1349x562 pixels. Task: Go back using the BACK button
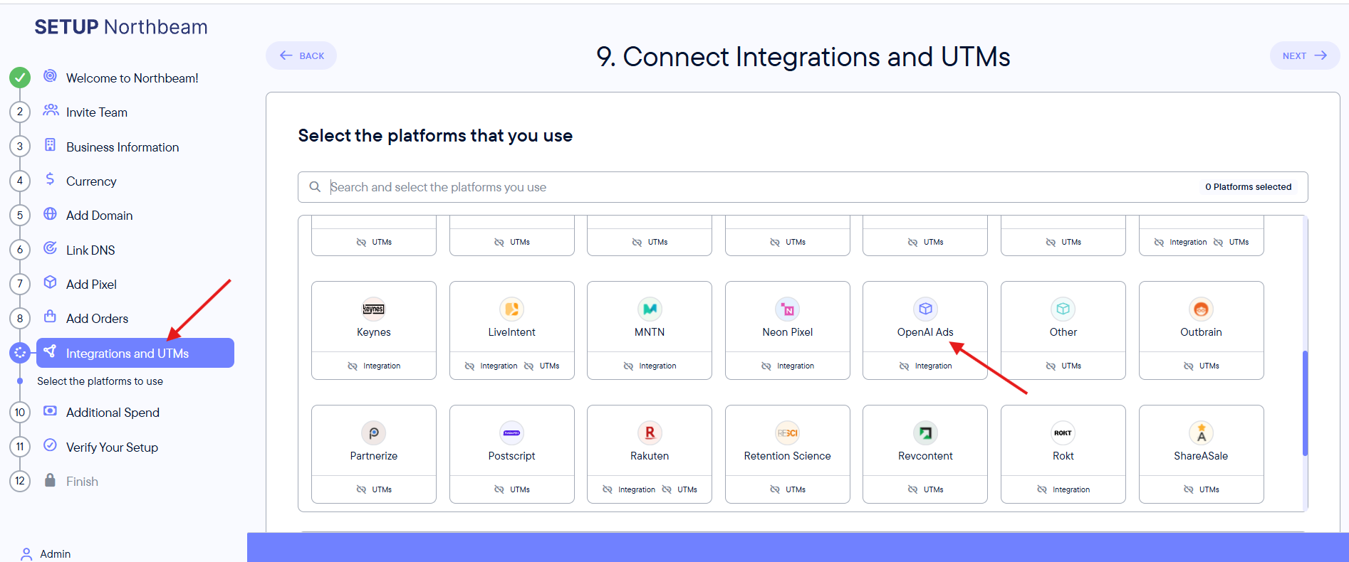(x=301, y=55)
